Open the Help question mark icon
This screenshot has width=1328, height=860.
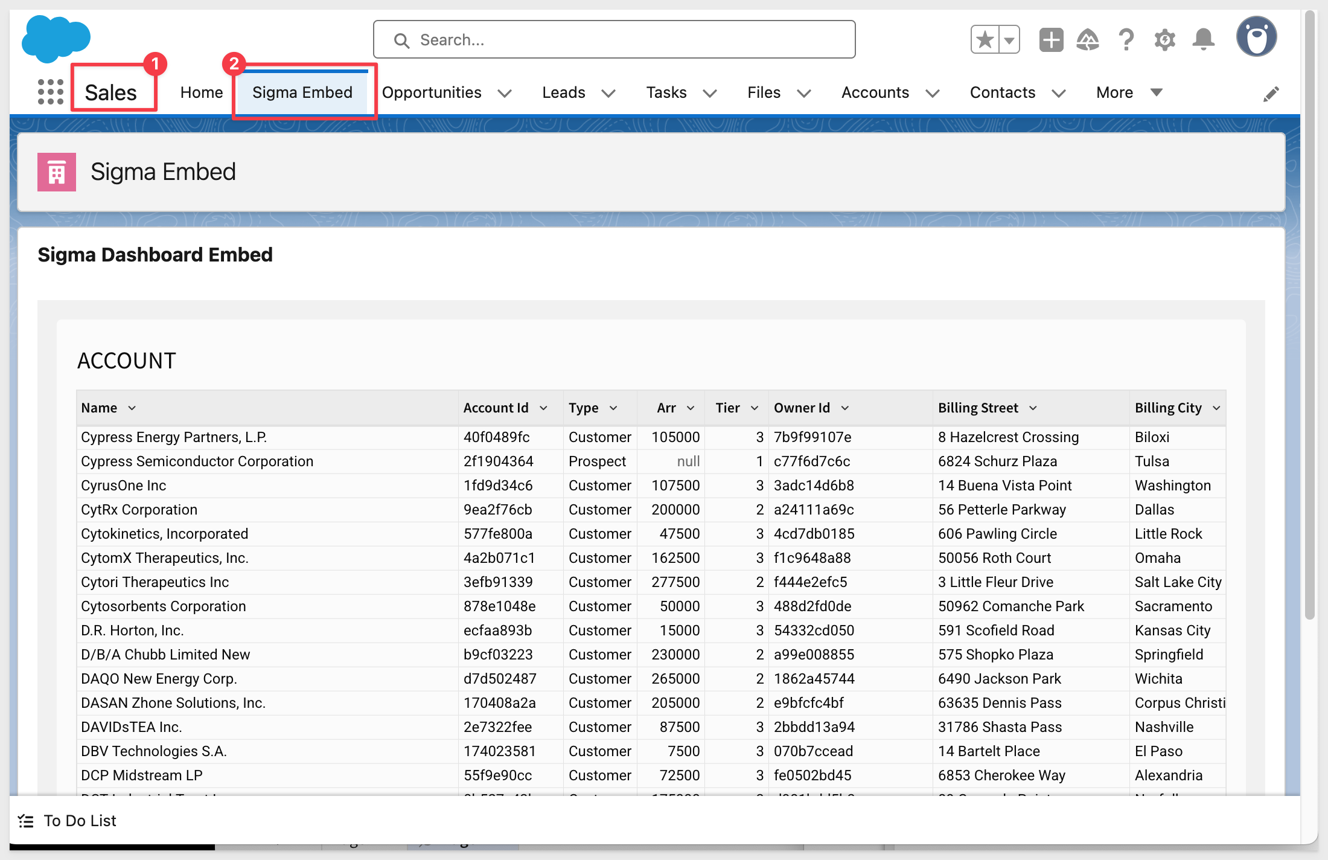point(1126,40)
